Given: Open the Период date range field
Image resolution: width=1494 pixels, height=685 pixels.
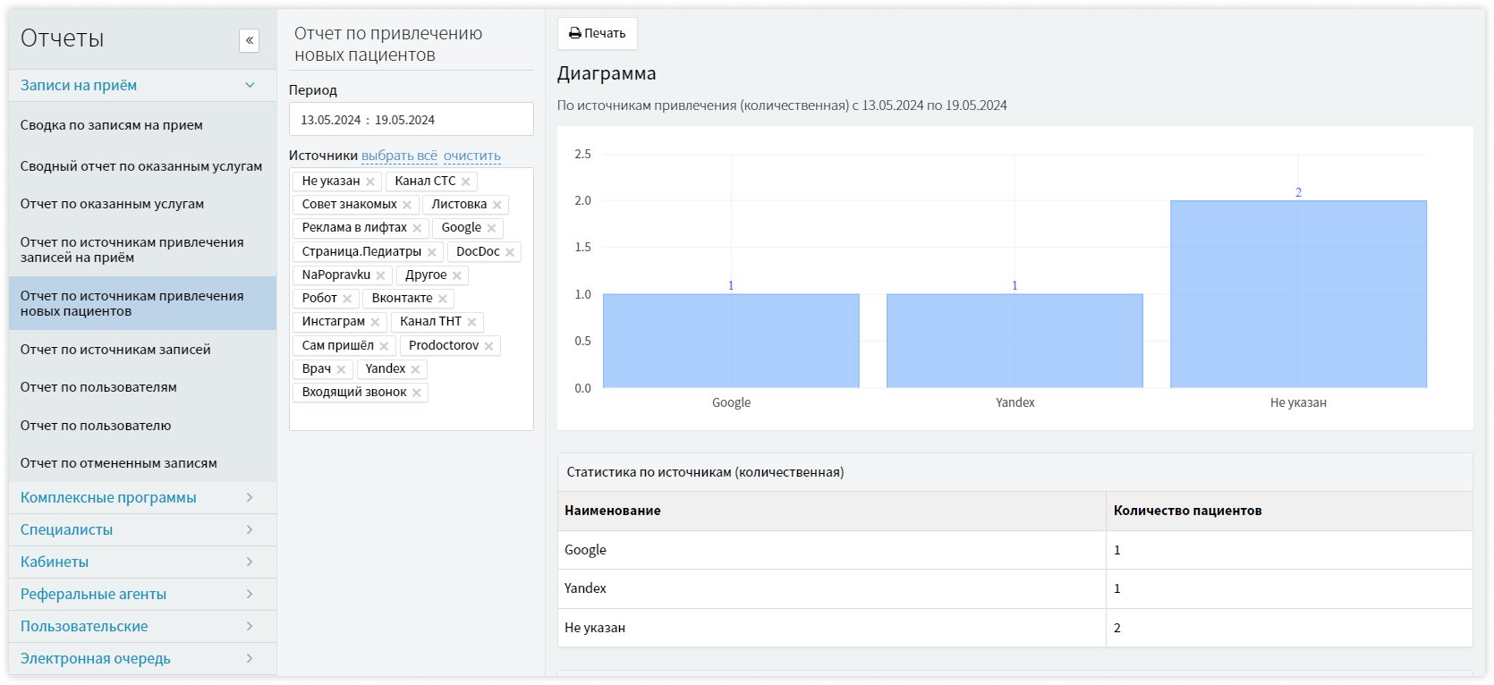Looking at the screenshot, I should [411, 120].
